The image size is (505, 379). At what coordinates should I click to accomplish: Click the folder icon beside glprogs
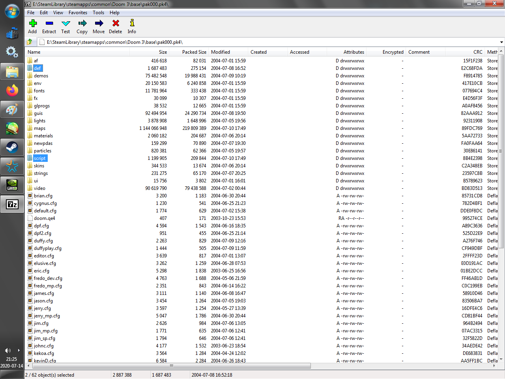click(x=30, y=105)
